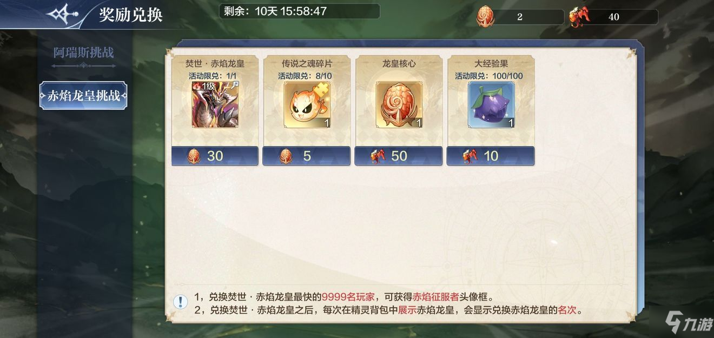The height and width of the screenshot is (338, 714).
Task: Open the 焚世·赤焰龙皇 dragon portrait
Action: (x=215, y=104)
